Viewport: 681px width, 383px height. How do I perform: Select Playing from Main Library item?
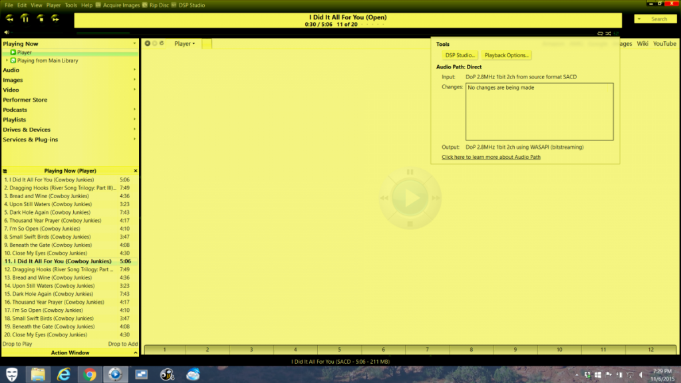pyautogui.click(x=47, y=61)
